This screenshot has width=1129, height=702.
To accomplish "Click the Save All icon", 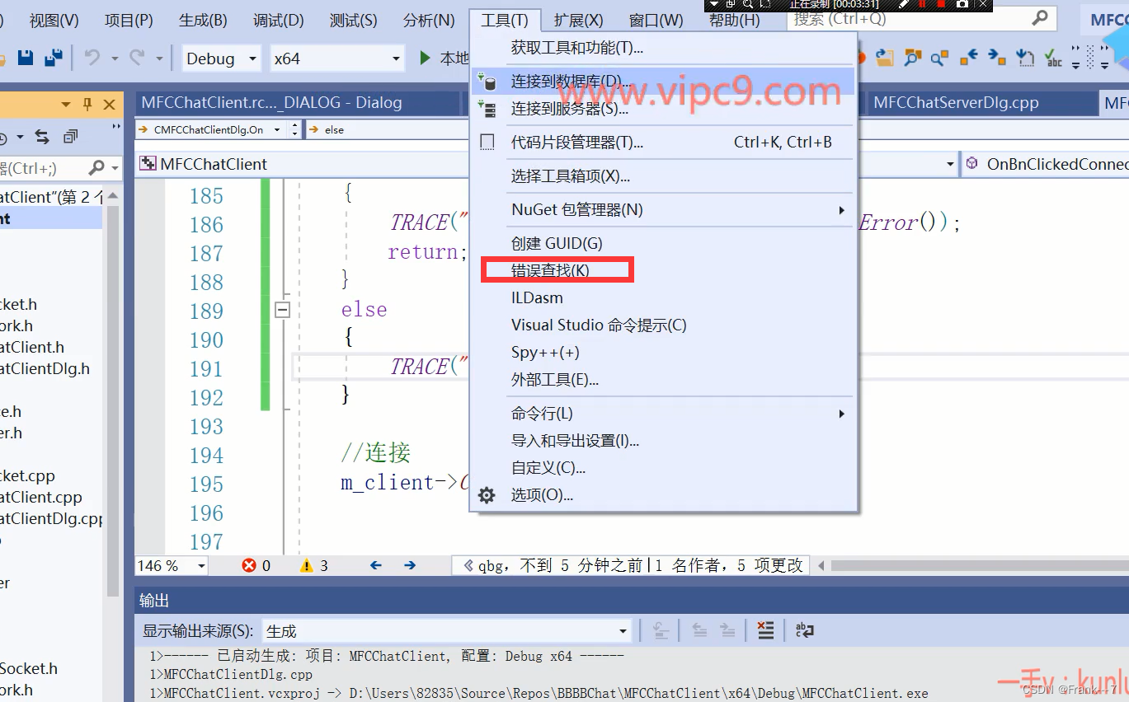I will (x=53, y=58).
